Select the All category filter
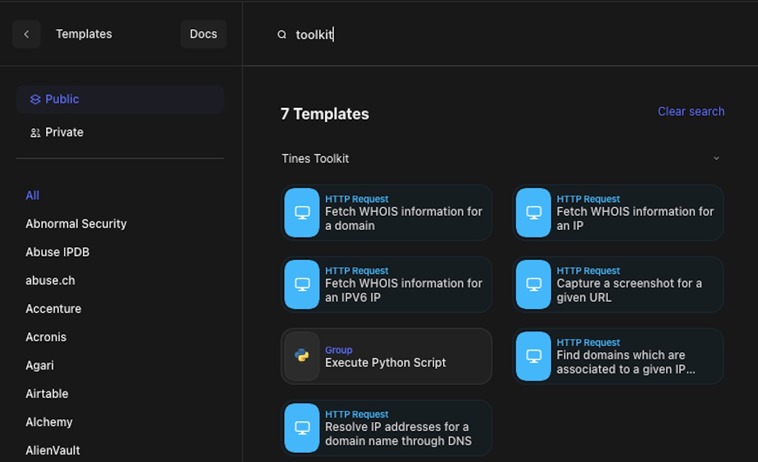 (x=32, y=195)
